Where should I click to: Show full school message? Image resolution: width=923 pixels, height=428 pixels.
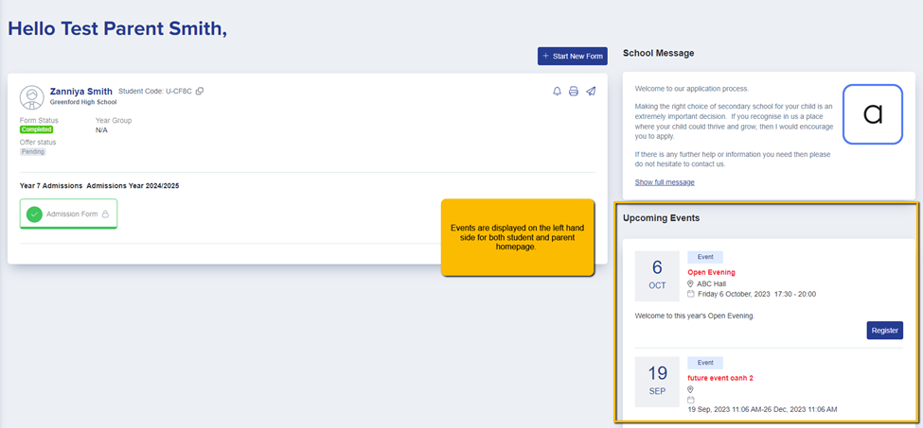[x=665, y=182]
